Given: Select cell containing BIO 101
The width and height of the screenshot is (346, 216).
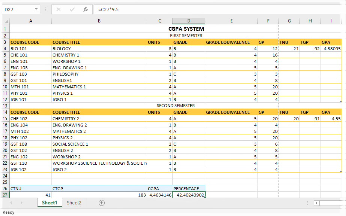Looking at the screenshot, I should 31,49.
